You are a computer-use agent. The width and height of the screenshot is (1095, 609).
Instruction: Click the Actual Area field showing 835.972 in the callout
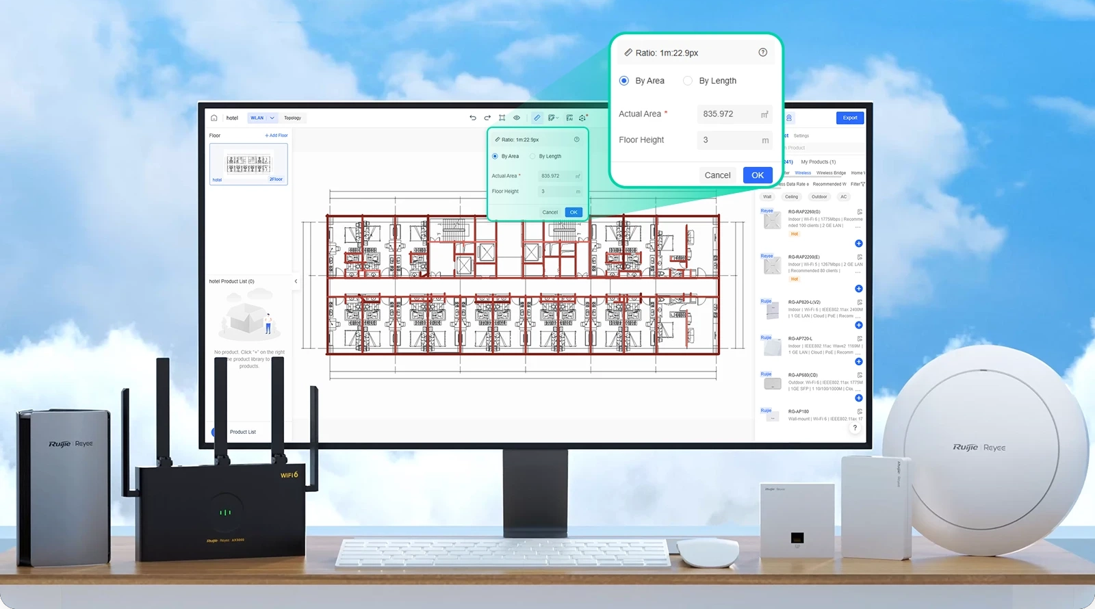pos(734,114)
